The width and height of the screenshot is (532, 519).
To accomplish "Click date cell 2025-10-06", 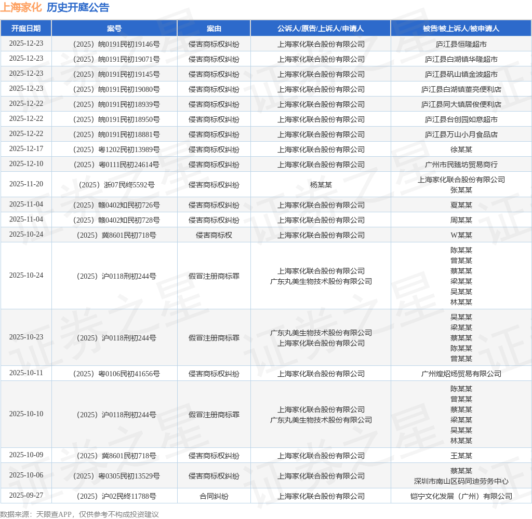I will [x=26, y=475].
